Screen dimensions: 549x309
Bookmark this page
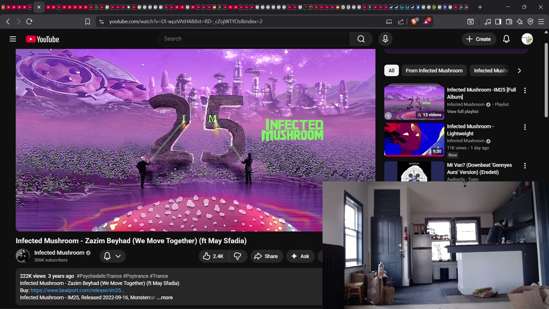click(87, 21)
